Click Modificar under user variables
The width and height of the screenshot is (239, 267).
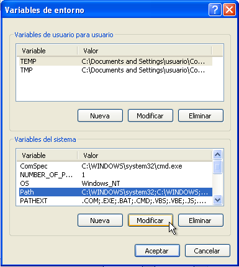150,116
